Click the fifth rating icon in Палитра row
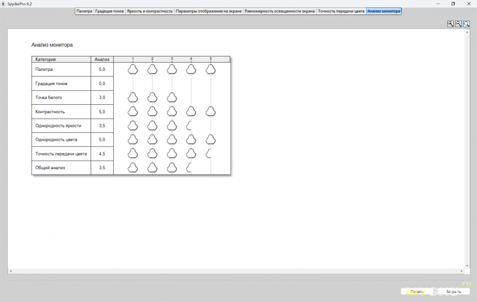The width and height of the screenshot is (477, 302). (210, 69)
